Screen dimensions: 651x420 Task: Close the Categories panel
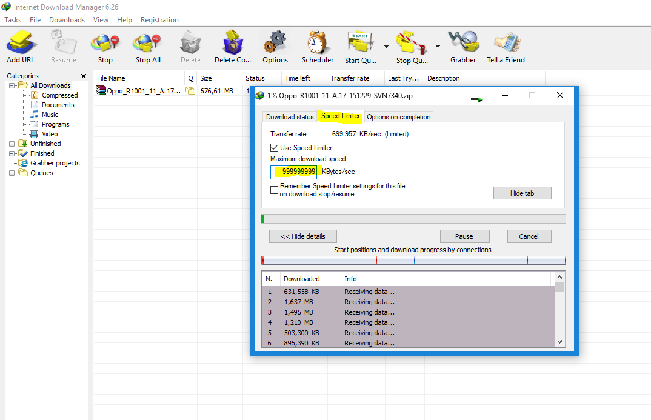coord(84,76)
